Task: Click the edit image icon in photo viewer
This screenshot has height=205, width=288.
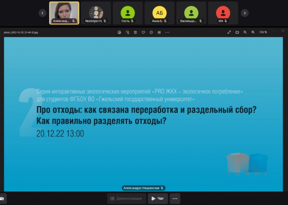Action: [x=120, y=32]
